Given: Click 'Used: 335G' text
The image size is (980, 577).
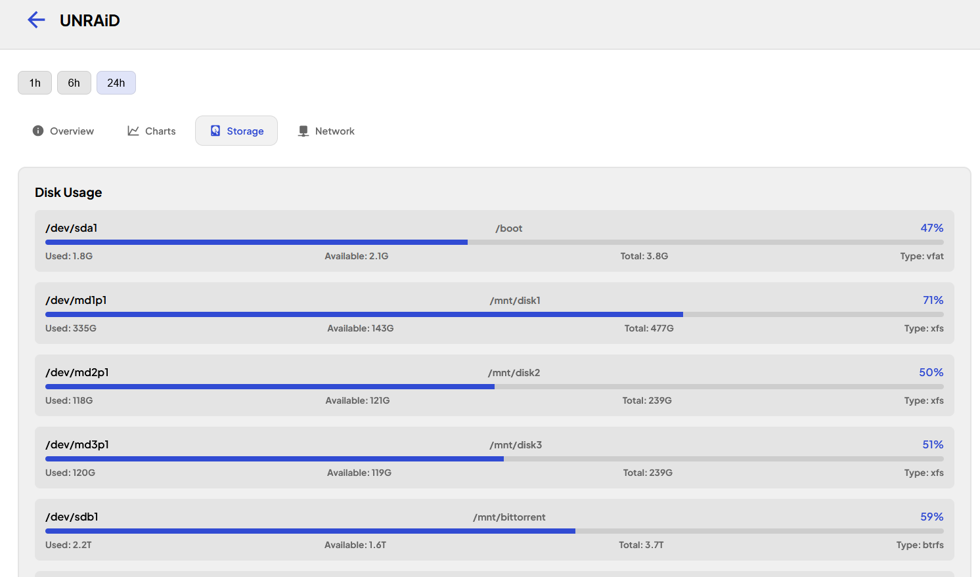Looking at the screenshot, I should pyautogui.click(x=71, y=328).
